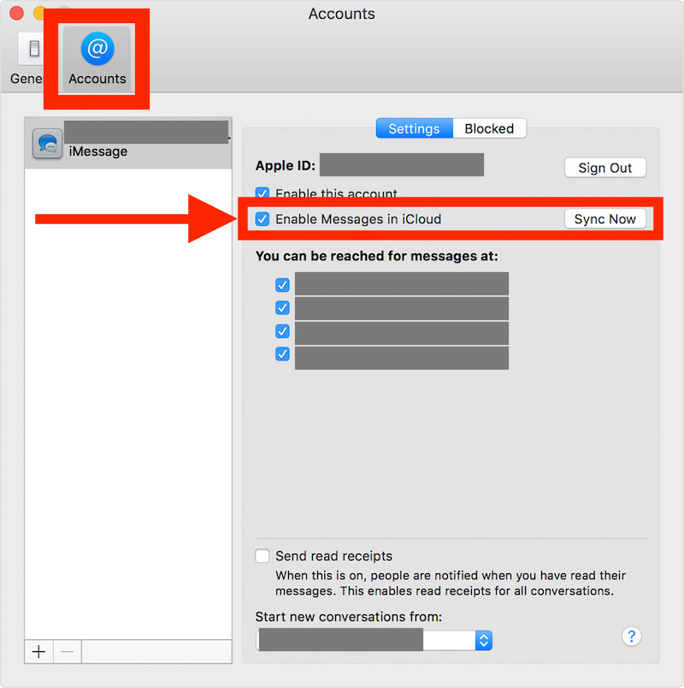Uncheck the fourth reachable address checkbox
684x688 pixels.
coord(282,353)
